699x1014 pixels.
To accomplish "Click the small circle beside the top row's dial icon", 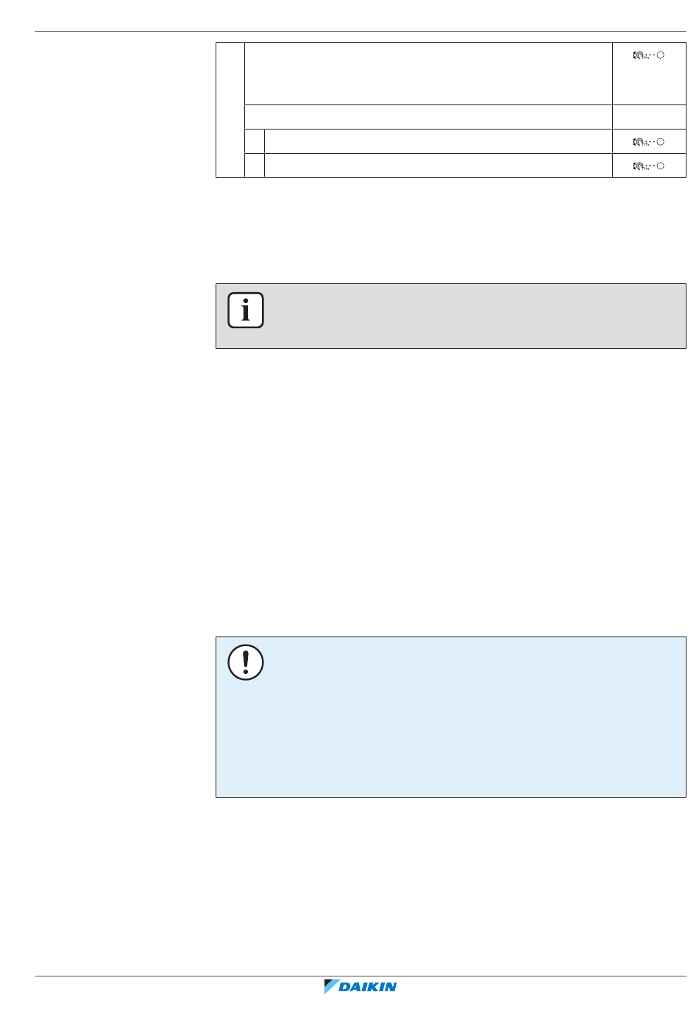I will tap(661, 55).
